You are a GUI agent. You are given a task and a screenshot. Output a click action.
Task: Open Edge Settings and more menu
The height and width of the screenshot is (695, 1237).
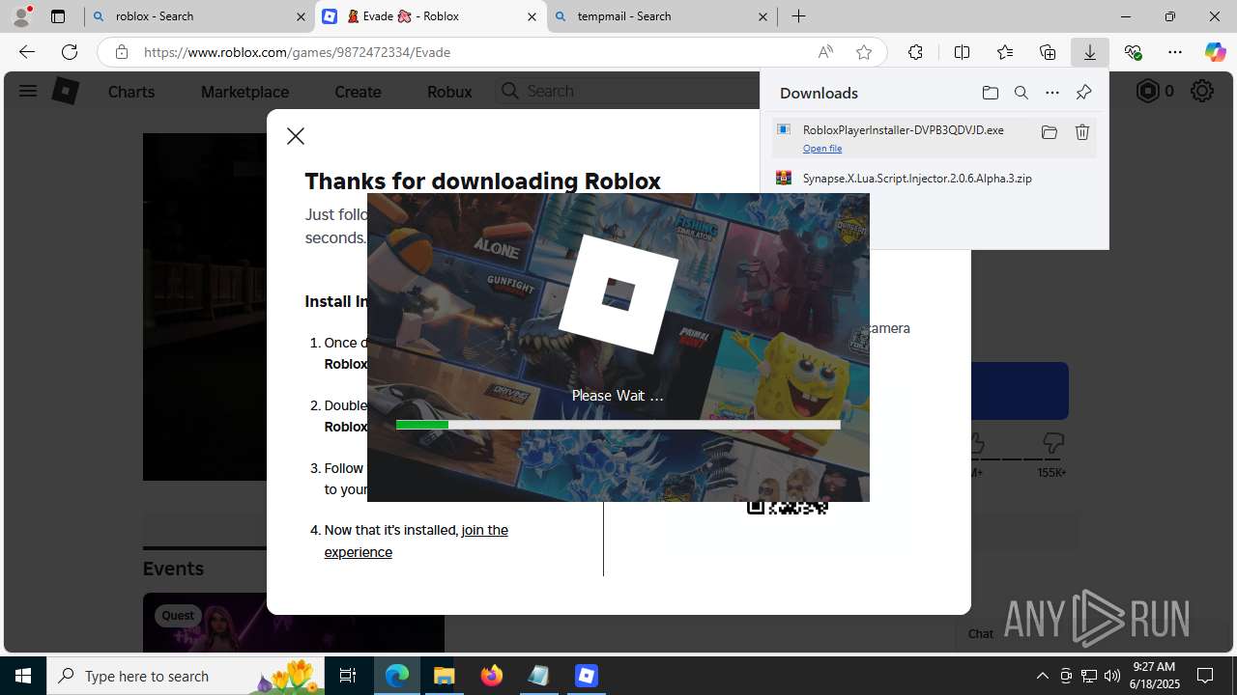tap(1175, 52)
